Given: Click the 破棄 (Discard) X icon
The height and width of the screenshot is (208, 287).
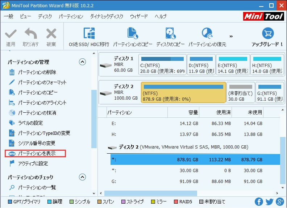Looking at the screenshot, I should pos(51,33).
